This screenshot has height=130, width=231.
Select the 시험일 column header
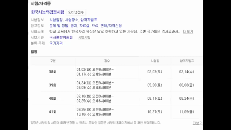(x=155, y=61)
